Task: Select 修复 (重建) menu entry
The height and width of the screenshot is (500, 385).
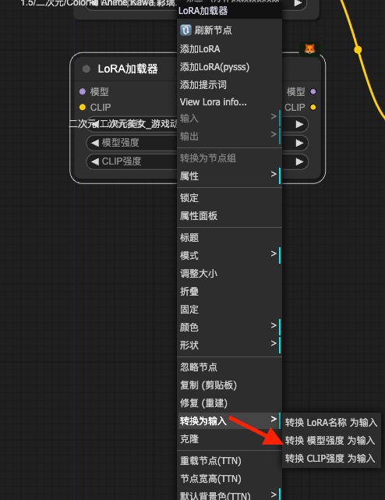Action: [x=229, y=403]
